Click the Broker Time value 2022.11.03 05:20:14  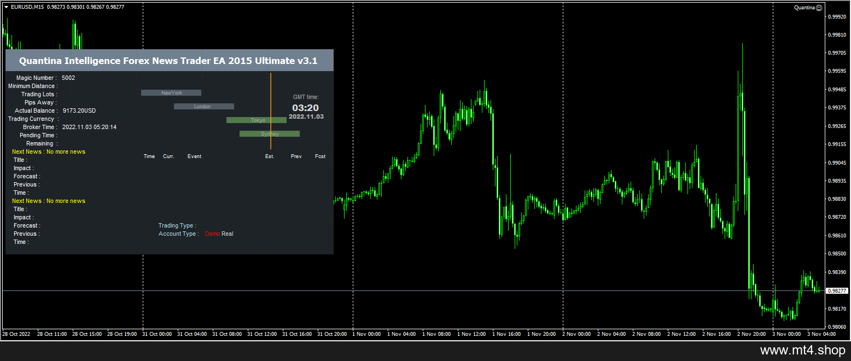pos(89,127)
